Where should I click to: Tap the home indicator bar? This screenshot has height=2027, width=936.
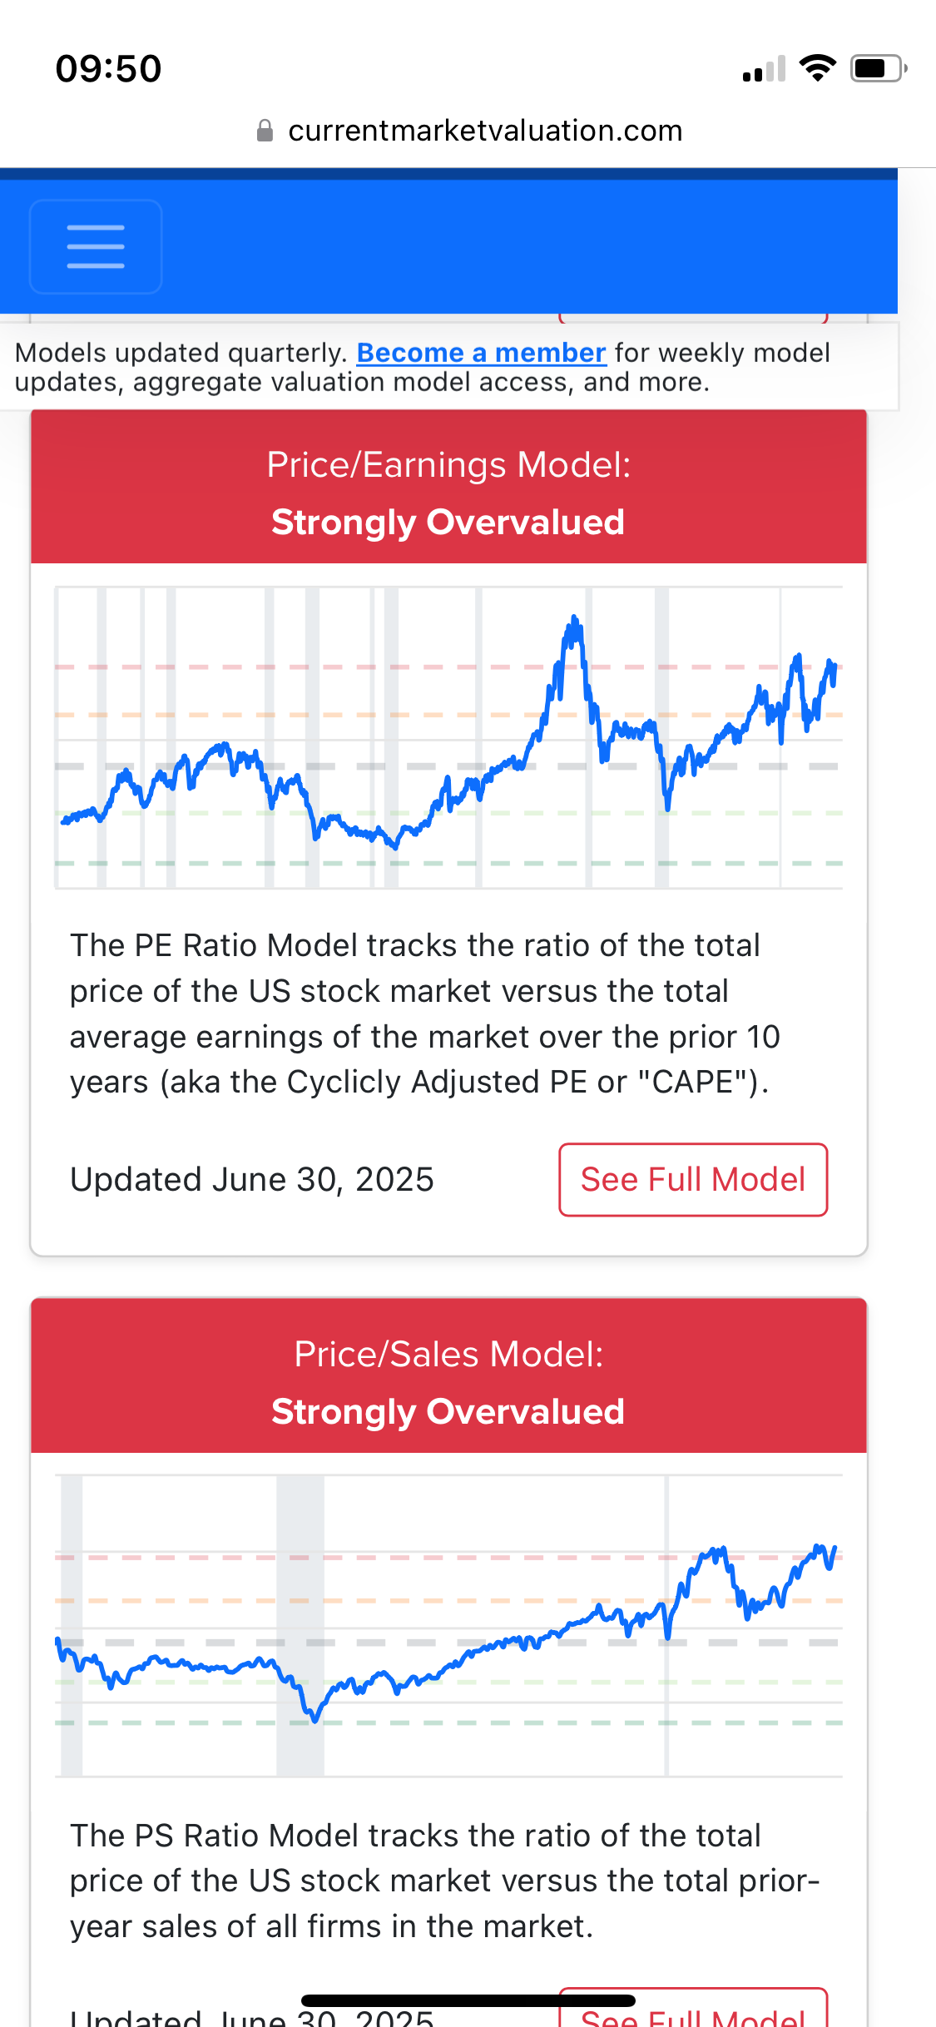click(468, 2000)
